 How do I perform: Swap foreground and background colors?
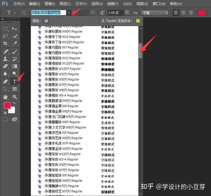14,103
